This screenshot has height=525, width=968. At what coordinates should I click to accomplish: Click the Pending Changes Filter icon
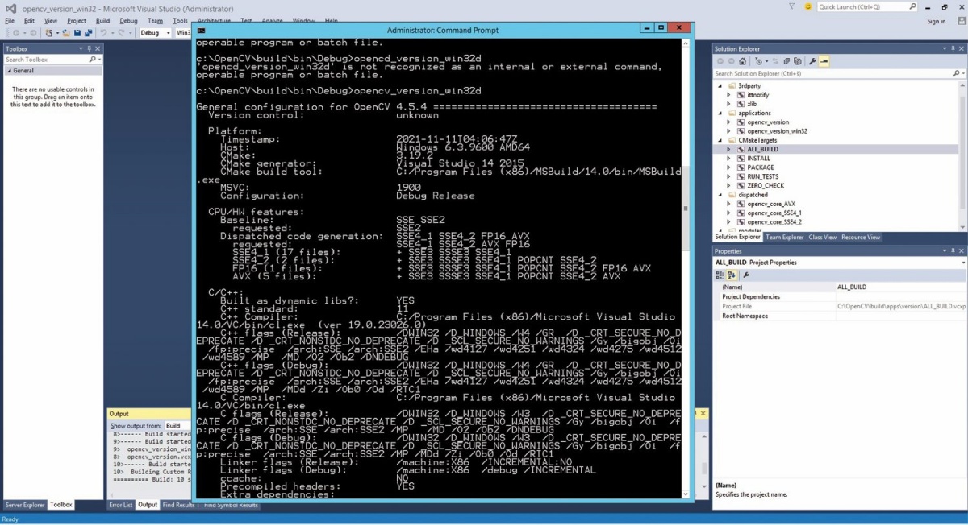[x=759, y=61]
